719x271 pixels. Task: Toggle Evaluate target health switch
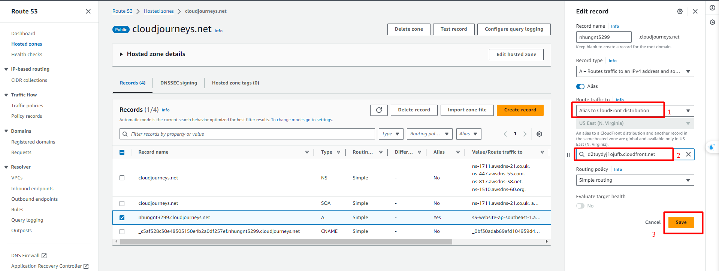(580, 206)
